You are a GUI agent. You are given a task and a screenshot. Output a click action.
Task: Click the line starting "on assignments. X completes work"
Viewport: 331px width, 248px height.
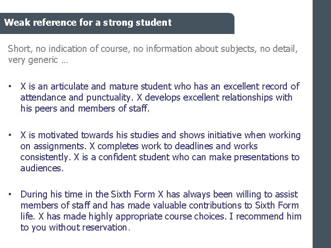pos(139,146)
